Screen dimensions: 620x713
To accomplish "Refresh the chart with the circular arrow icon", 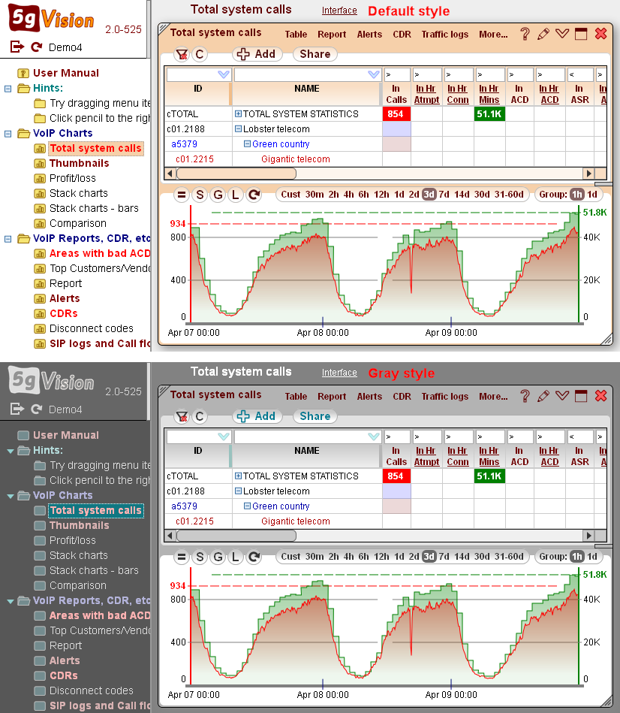I will click(253, 195).
